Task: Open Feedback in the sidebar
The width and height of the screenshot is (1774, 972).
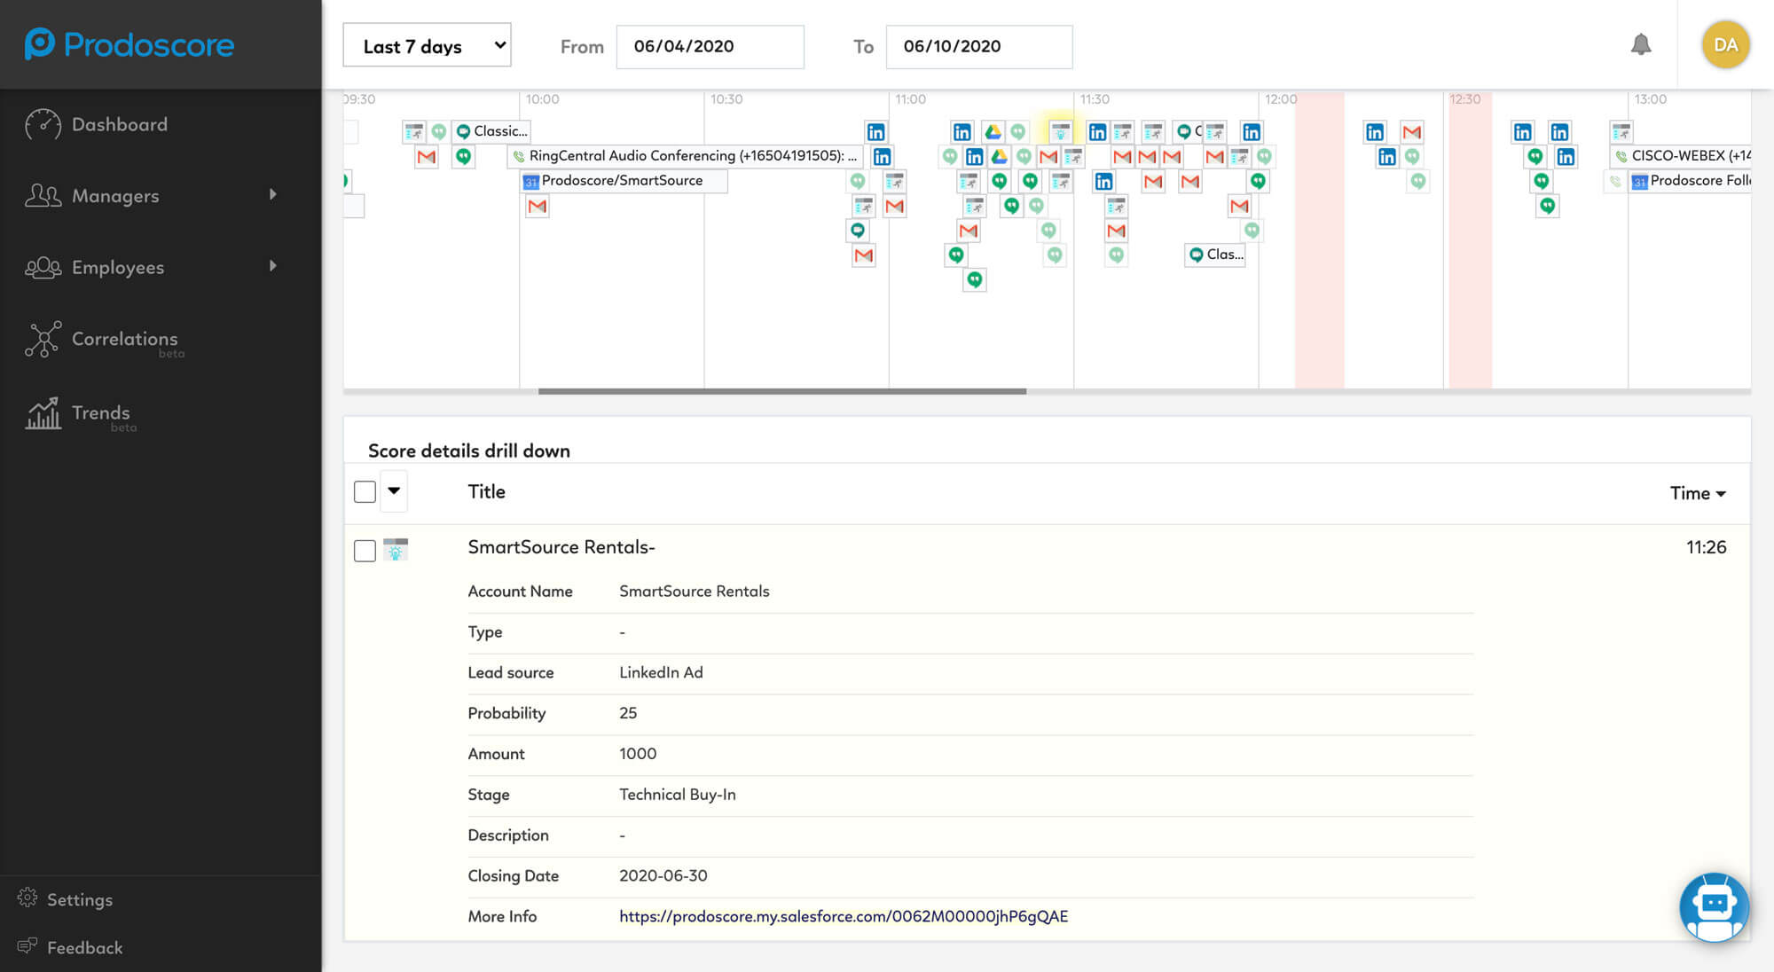Action: point(85,947)
